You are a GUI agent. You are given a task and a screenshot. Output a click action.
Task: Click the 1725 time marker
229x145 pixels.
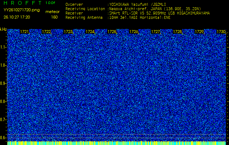112,32
